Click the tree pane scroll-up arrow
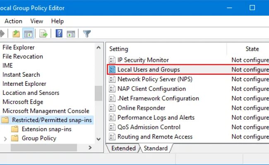The height and width of the screenshot is (165, 269). [x=98, y=48]
